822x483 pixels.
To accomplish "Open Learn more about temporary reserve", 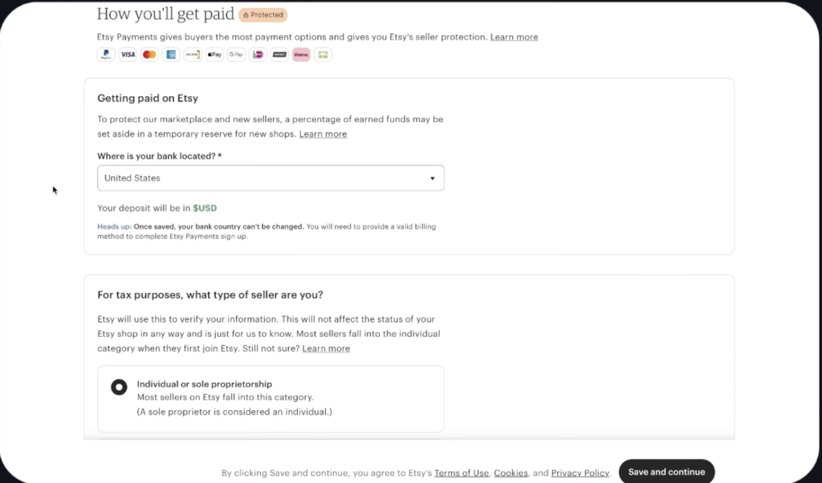I will (323, 134).
